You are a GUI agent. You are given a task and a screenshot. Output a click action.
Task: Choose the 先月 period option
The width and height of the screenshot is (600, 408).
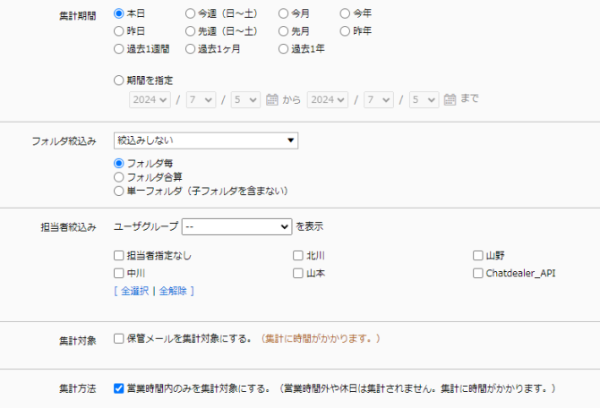(x=284, y=31)
